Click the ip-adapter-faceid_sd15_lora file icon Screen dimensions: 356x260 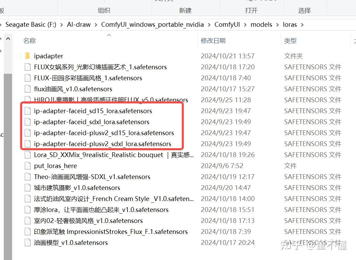[x=27, y=110]
